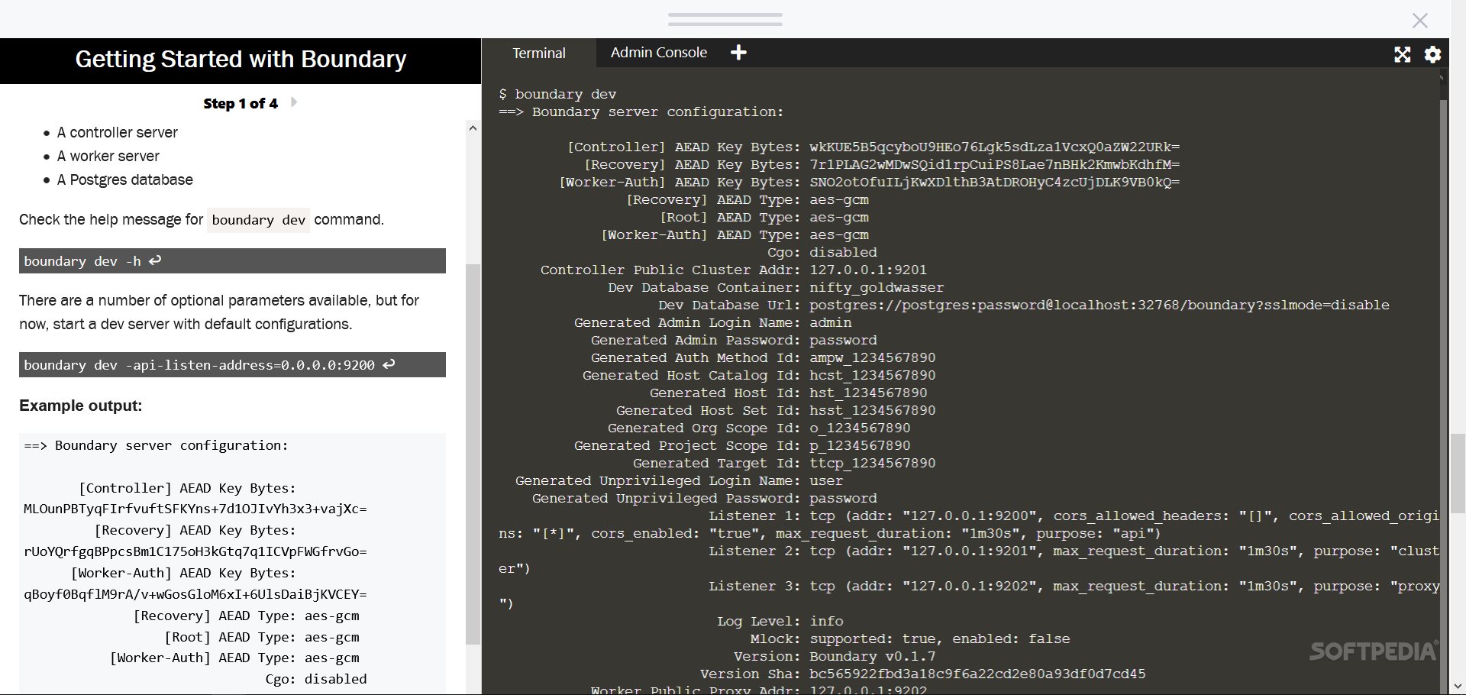Click the Generated Target Id 'ttcp_1234567890'
This screenshot has width=1466, height=695.
point(873,463)
